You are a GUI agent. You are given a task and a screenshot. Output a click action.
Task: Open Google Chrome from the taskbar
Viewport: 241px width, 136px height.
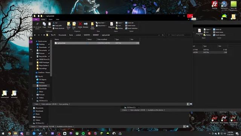(x=9, y=133)
